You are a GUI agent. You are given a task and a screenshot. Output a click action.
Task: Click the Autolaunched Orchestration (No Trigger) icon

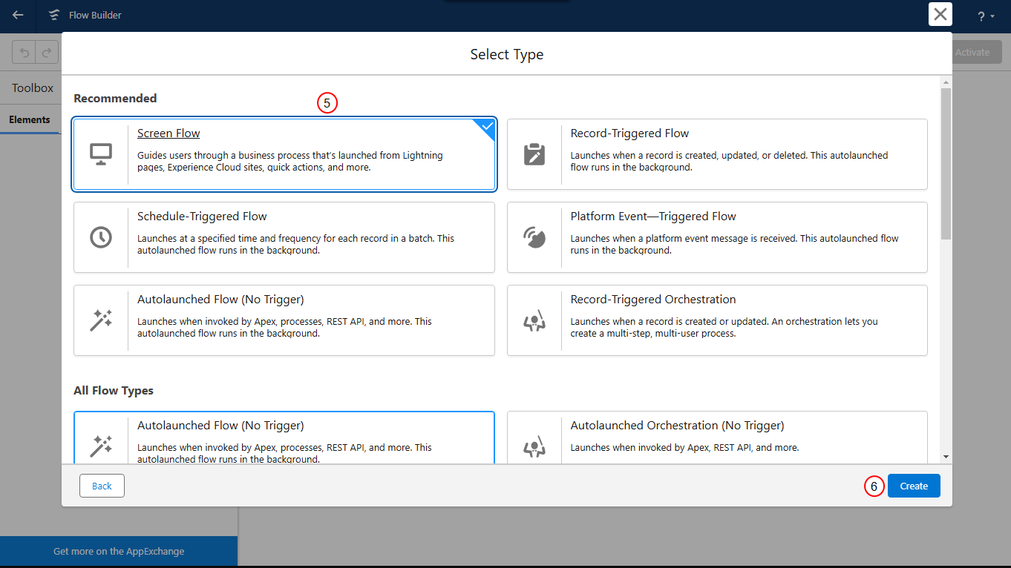[x=534, y=446]
